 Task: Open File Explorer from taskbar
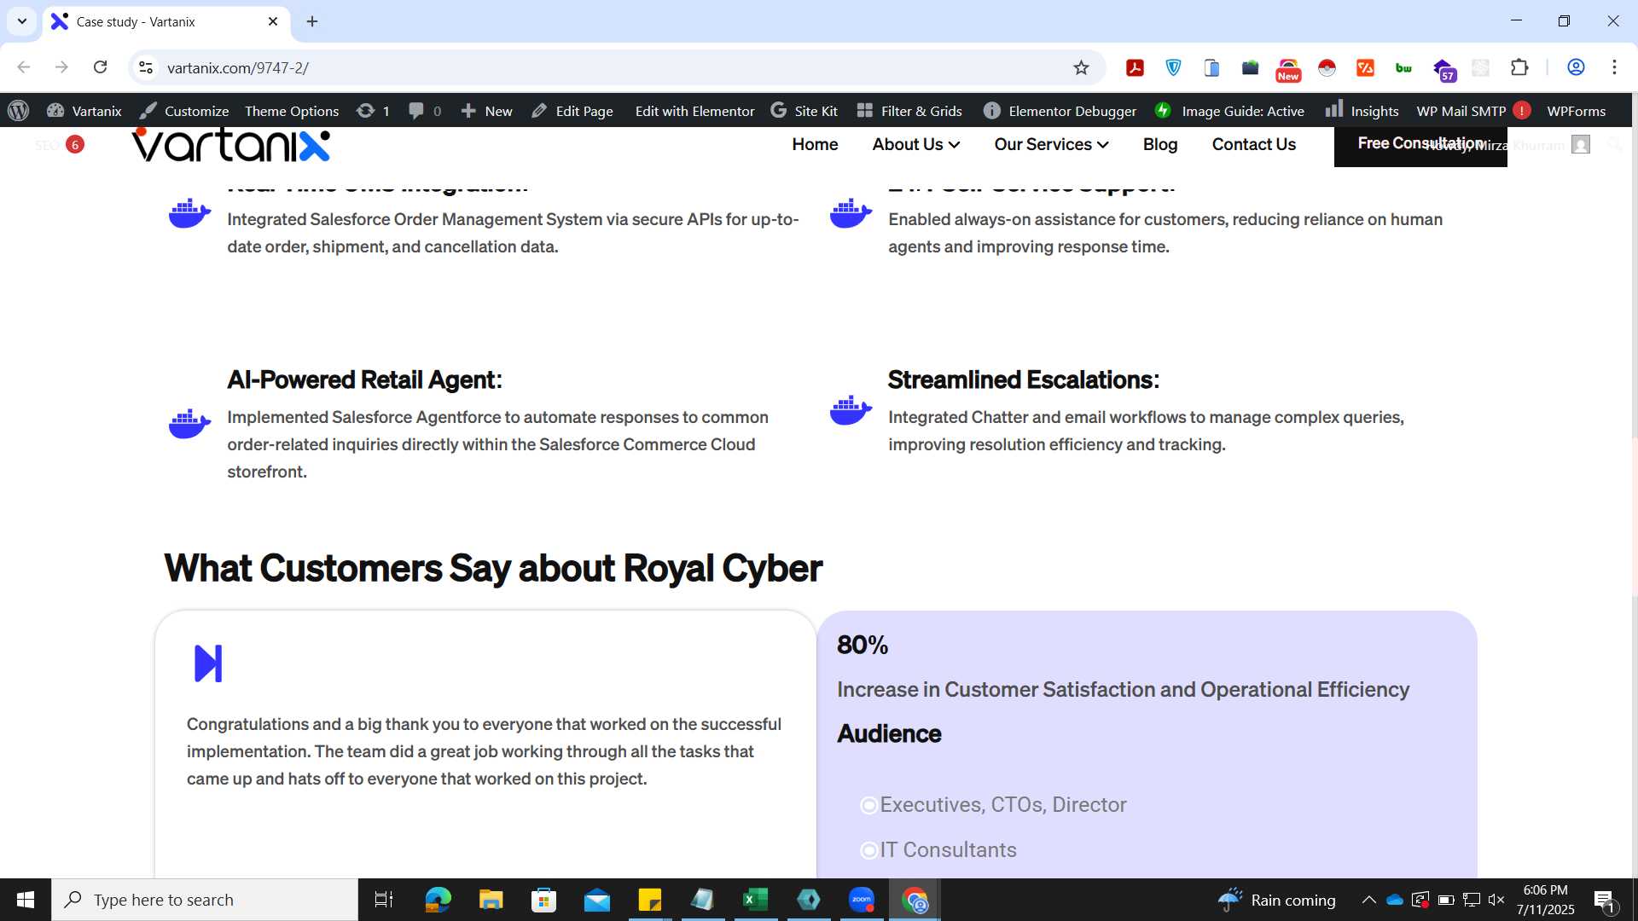491,900
